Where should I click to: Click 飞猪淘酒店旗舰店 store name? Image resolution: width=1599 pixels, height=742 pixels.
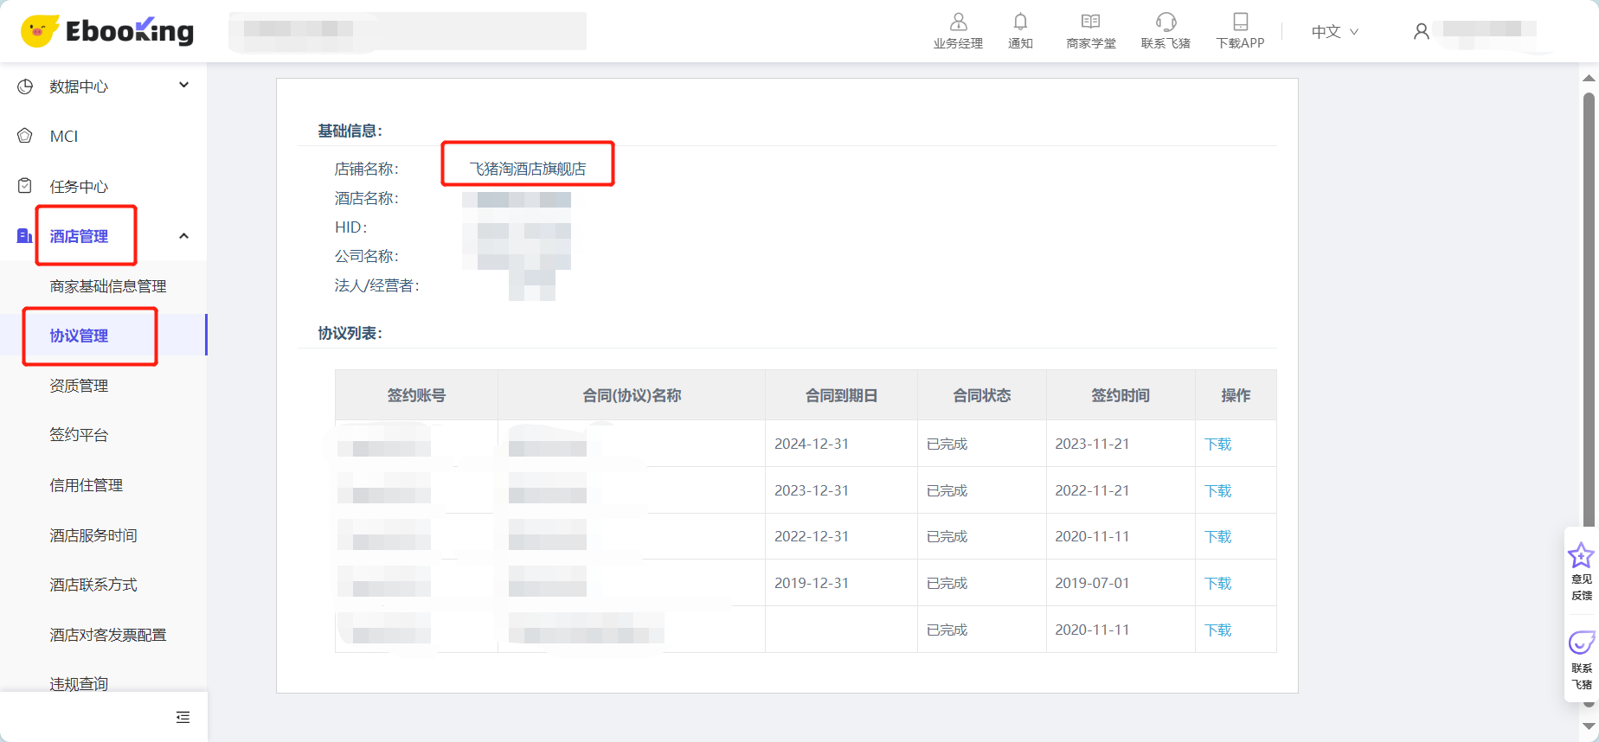(528, 169)
